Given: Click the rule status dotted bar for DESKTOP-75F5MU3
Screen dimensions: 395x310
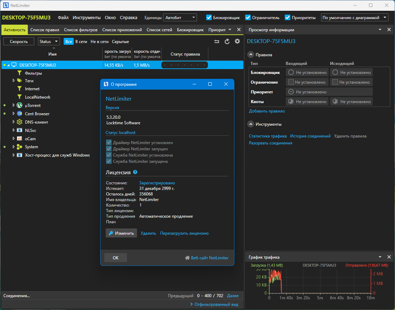Looking at the screenshot, I should click(x=185, y=65).
